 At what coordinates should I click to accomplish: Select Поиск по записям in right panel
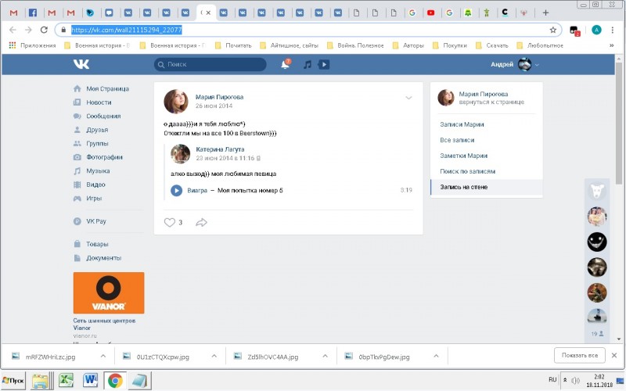click(467, 171)
